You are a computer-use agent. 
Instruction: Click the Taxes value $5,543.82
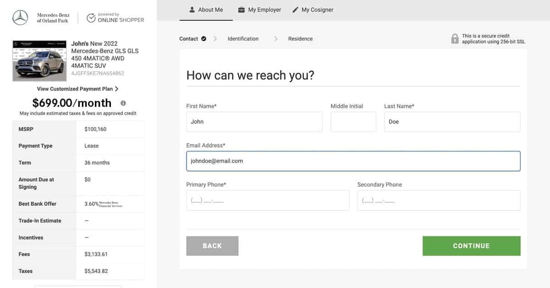96,271
